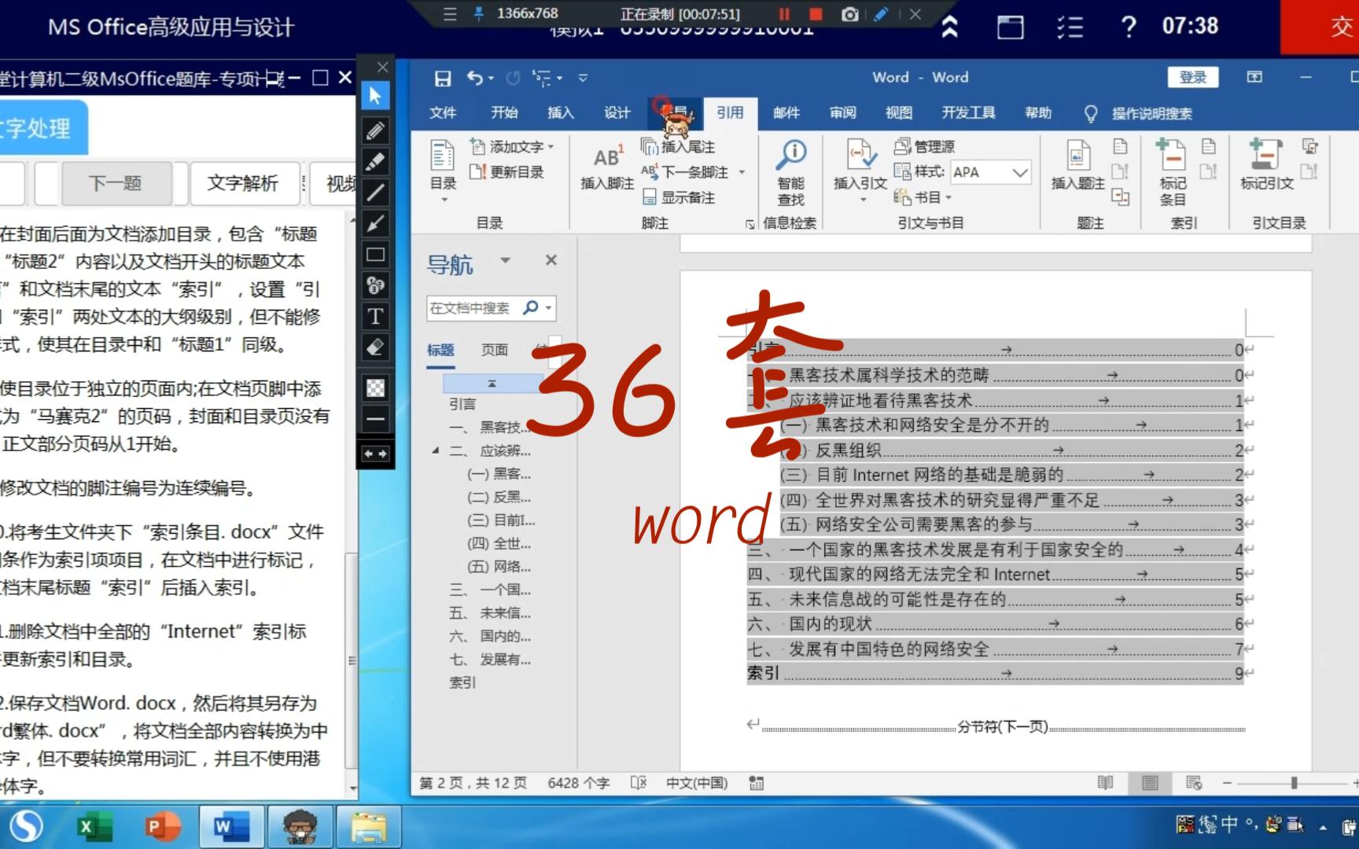
Task: Switch to the 设计 Design tab
Action: [617, 113]
